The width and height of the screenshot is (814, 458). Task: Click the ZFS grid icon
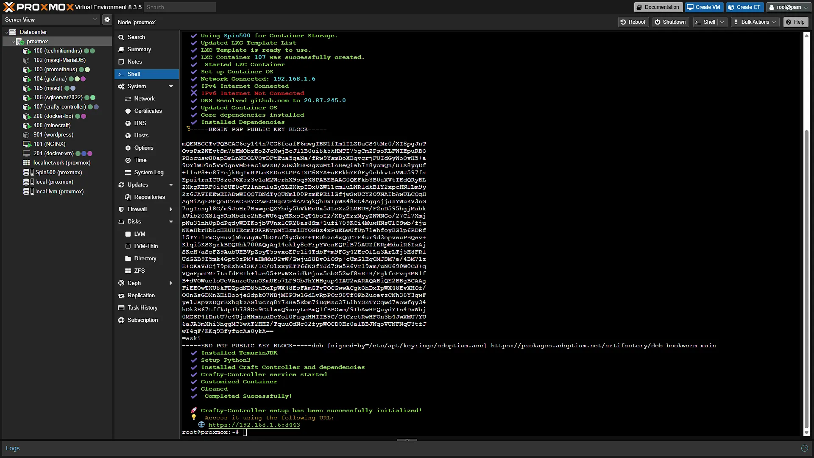128,271
